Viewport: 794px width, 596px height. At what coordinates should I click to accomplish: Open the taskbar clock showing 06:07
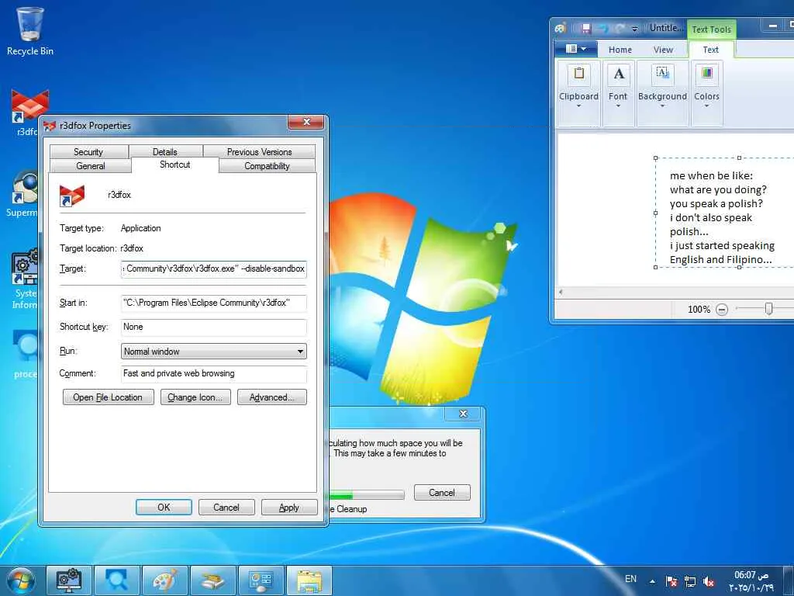pos(751,580)
